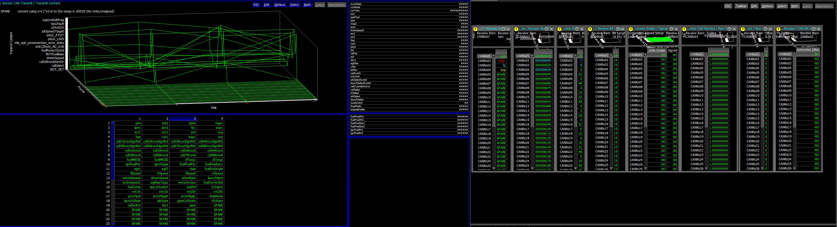Open Options menu in left Transmit panel
Screen dimensions: 837x227
tap(280, 5)
